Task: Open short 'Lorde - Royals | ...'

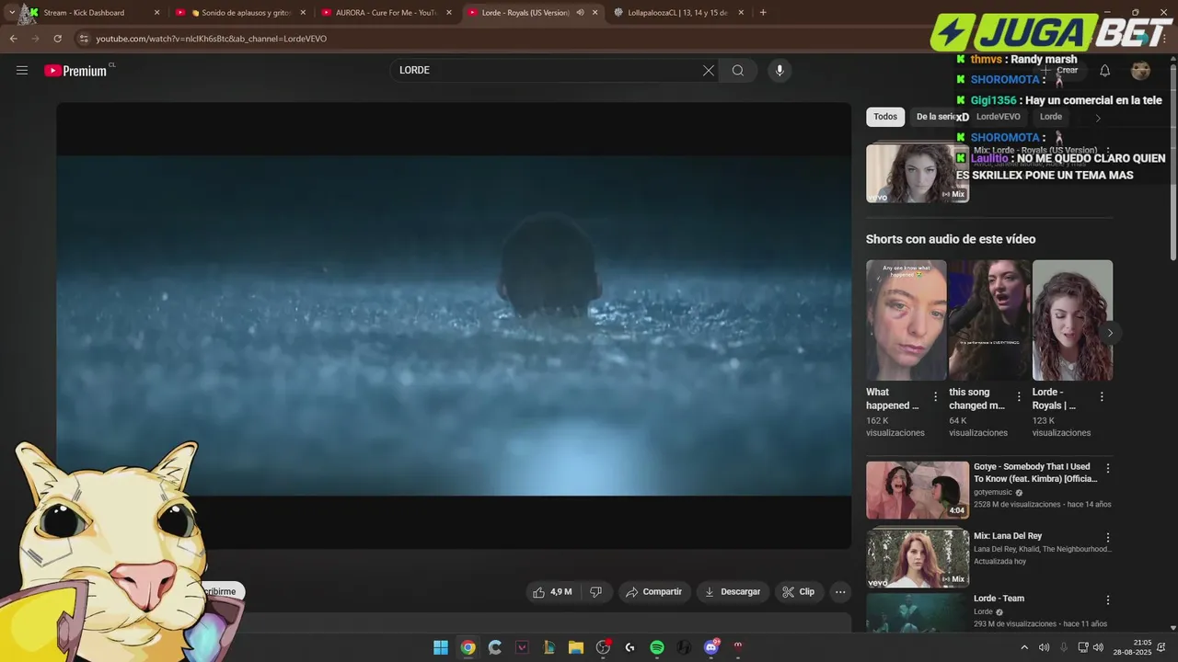Action: (x=1072, y=320)
